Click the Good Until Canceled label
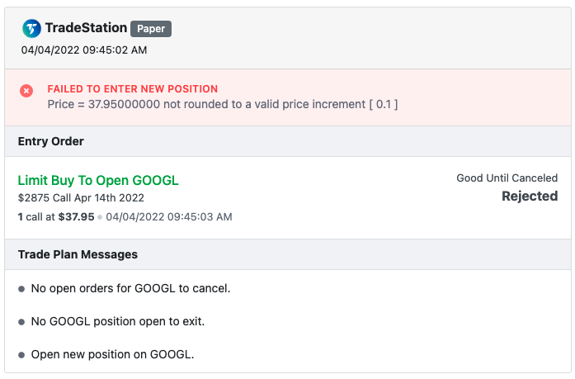The width and height of the screenshot is (575, 379). point(507,178)
